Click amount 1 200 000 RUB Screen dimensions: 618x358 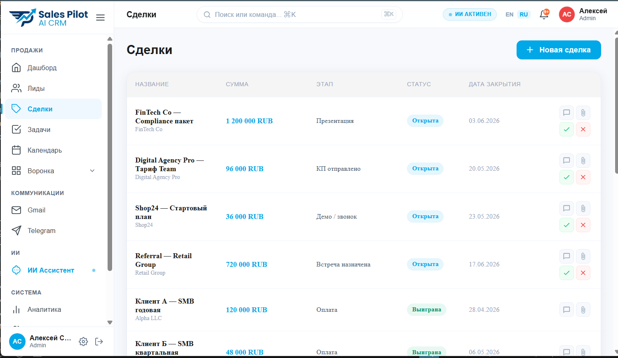(x=249, y=121)
